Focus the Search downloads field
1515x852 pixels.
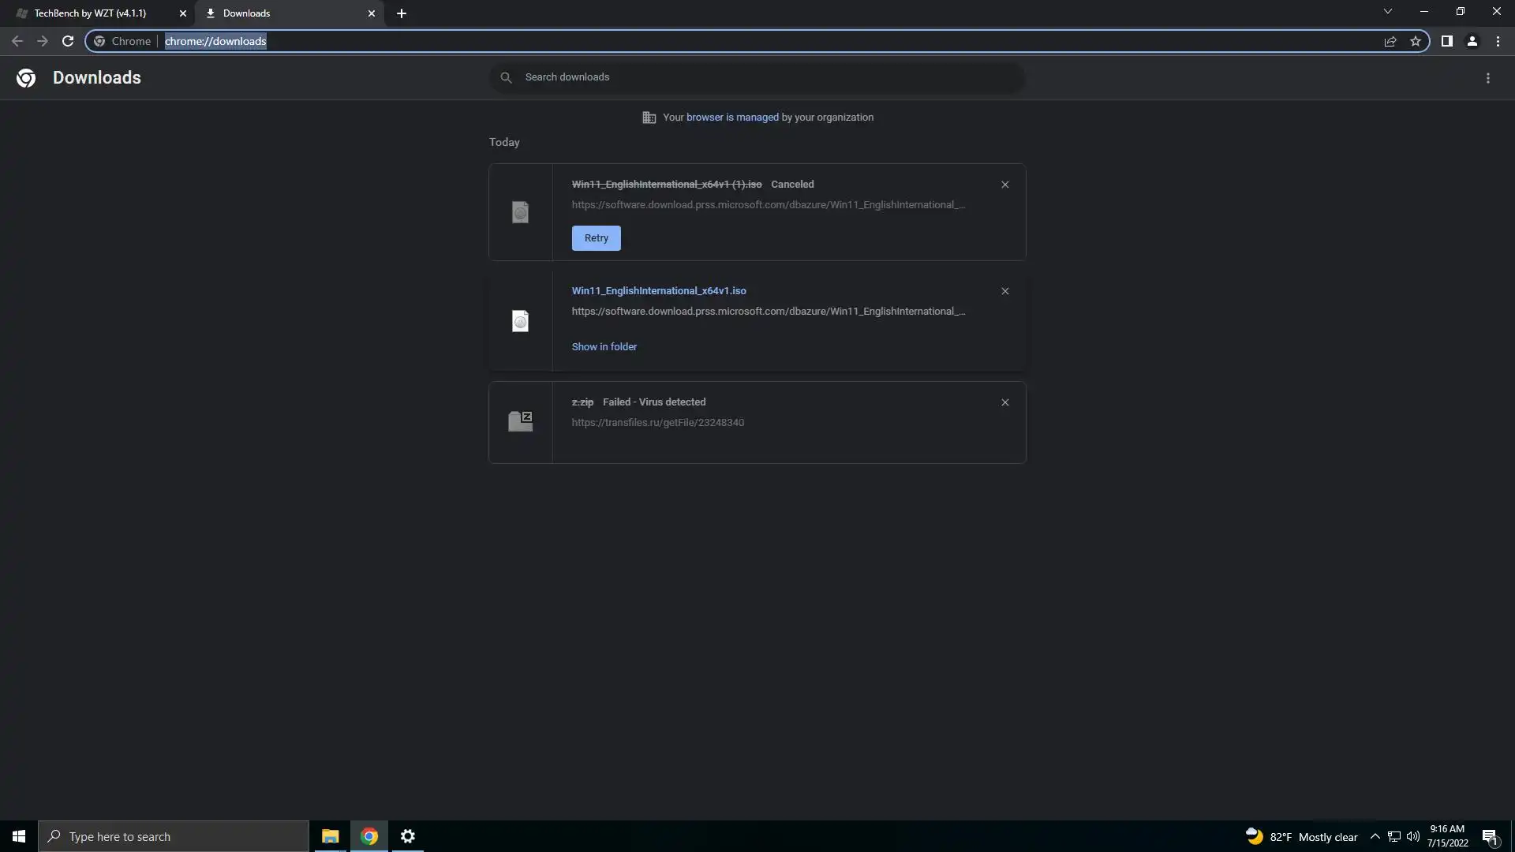point(757,77)
